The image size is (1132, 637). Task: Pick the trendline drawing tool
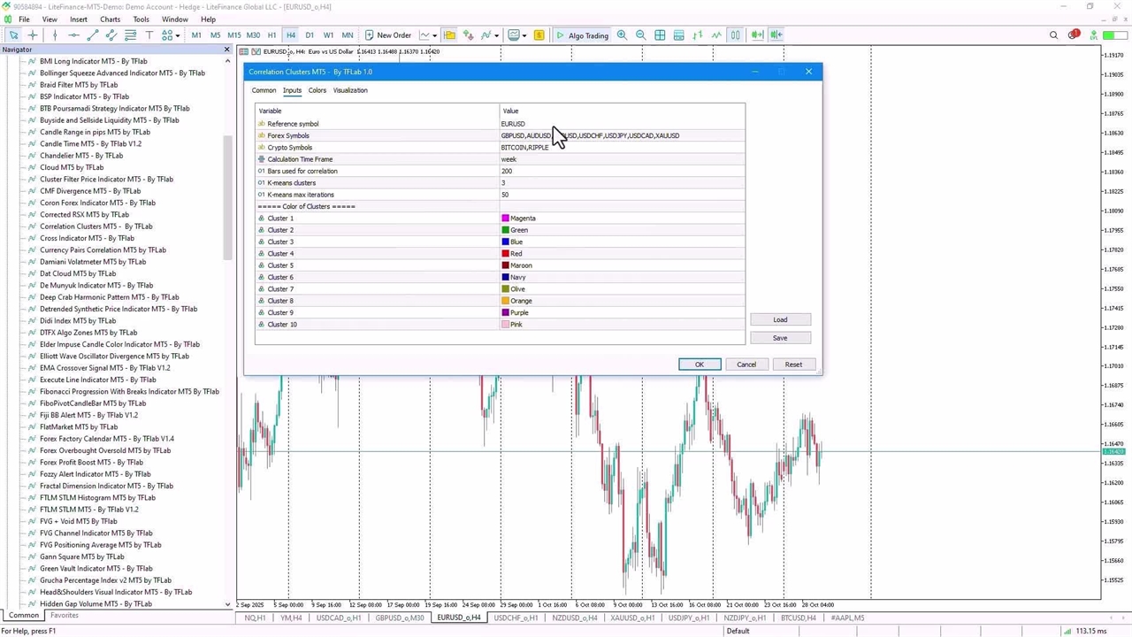[92, 35]
